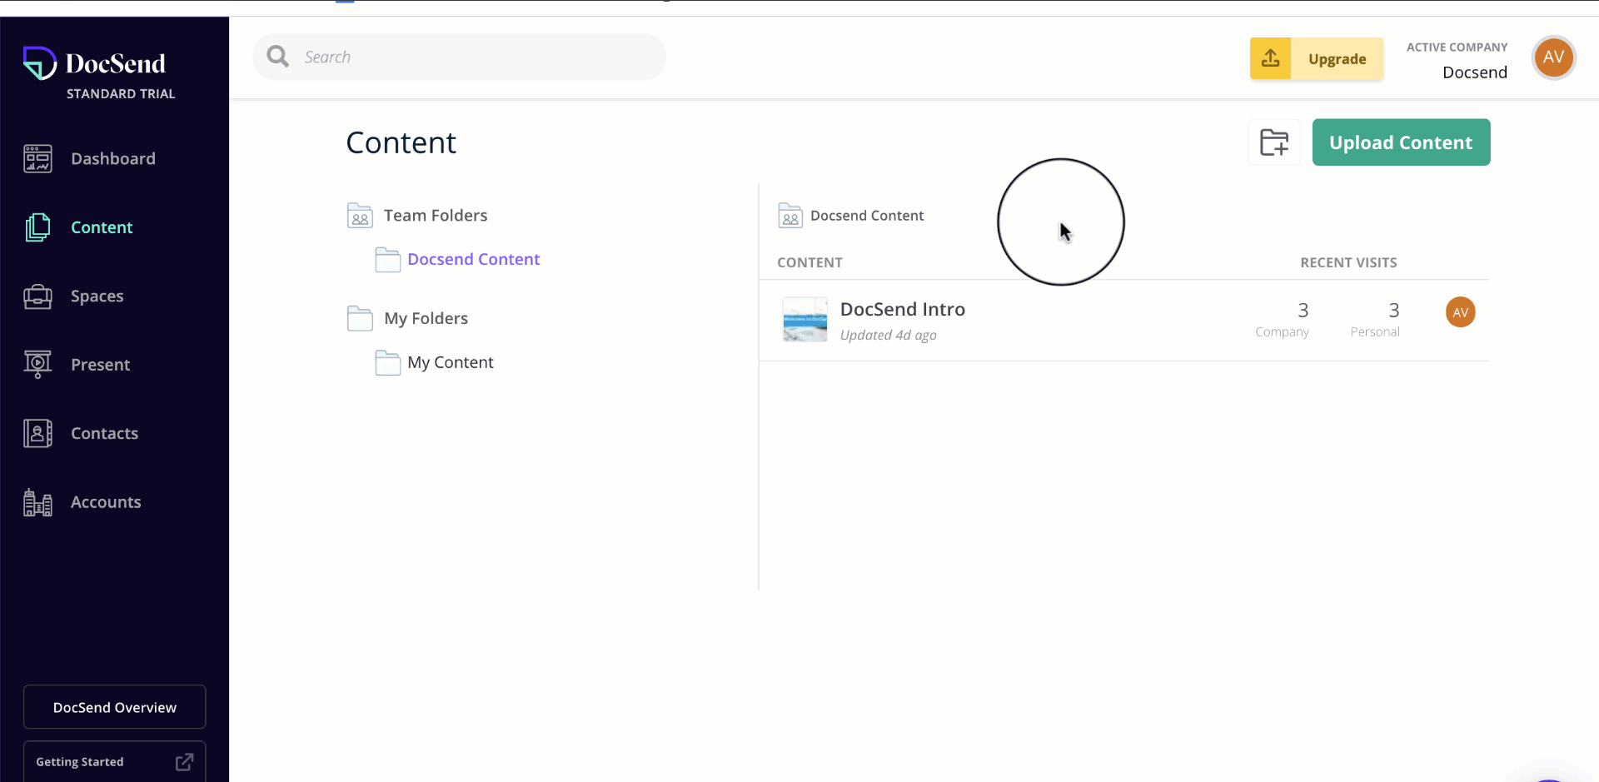Image resolution: width=1599 pixels, height=782 pixels.
Task: Click the Docsend Content breadcrumb label
Action: [x=867, y=216]
